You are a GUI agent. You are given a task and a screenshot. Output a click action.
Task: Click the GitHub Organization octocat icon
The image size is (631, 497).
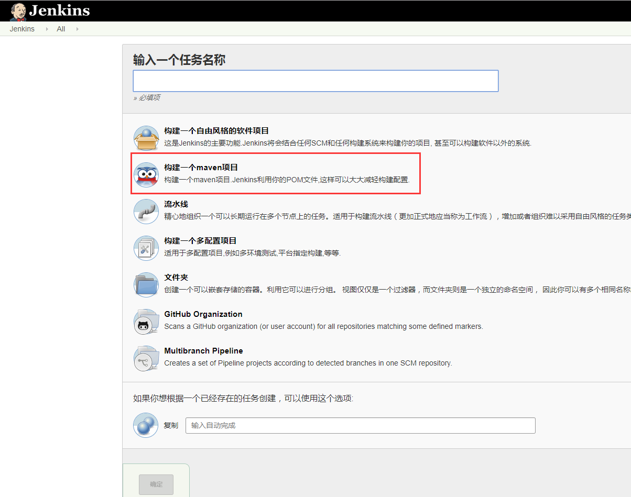146,321
